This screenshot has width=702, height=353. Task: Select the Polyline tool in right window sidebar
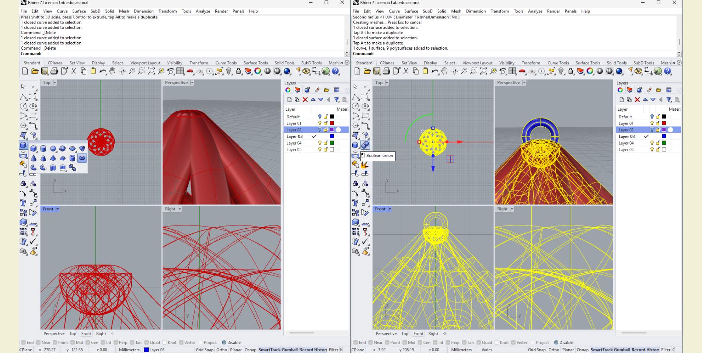(355, 97)
